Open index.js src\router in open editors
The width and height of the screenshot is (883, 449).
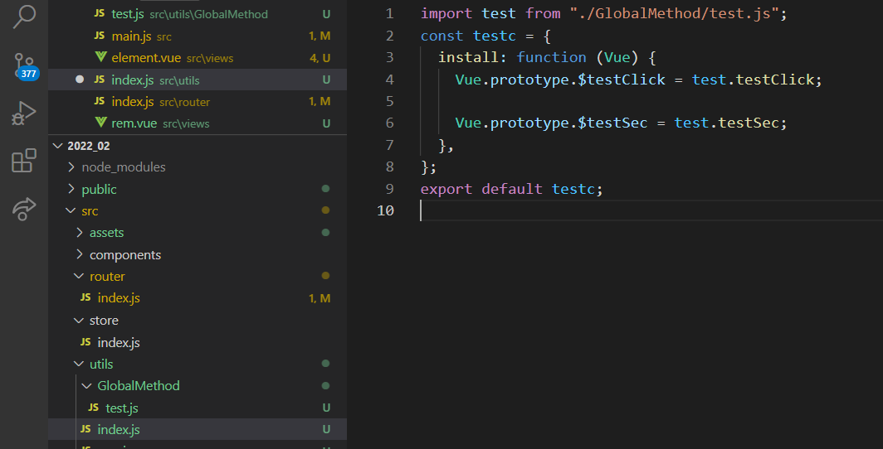(132, 102)
